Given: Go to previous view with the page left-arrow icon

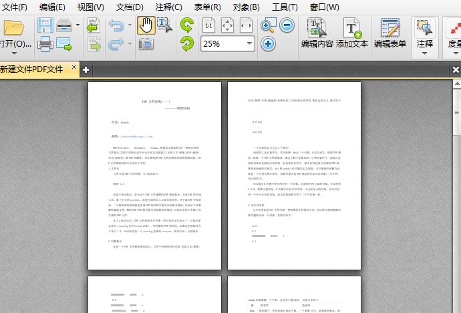Looking at the screenshot, I should [94, 25].
